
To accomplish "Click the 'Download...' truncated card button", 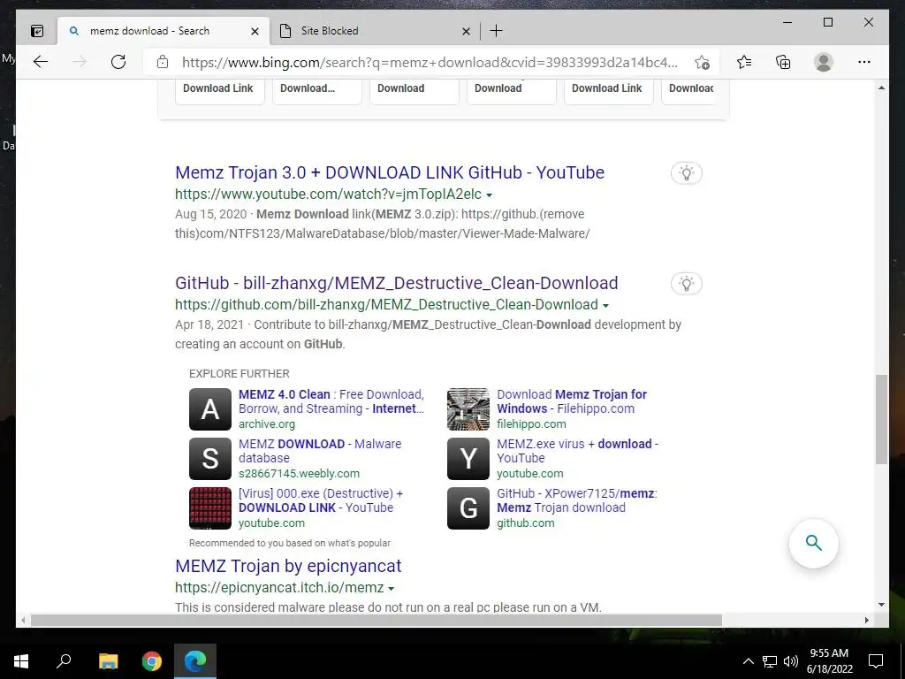I will [x=317, y=91].
